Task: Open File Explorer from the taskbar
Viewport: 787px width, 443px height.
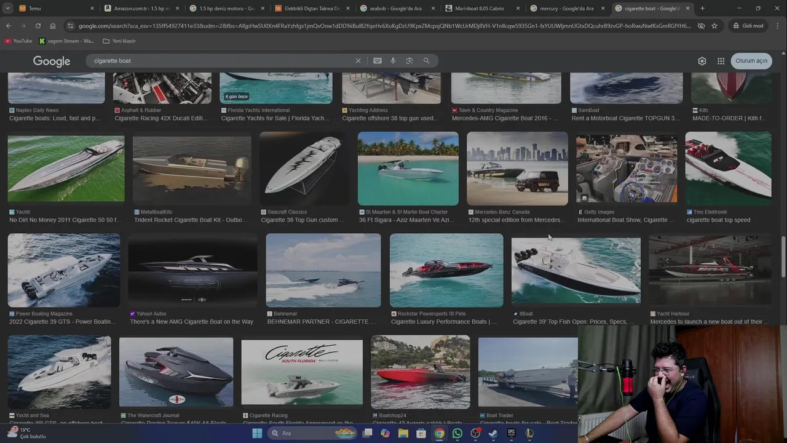Action: pos(403,433)
